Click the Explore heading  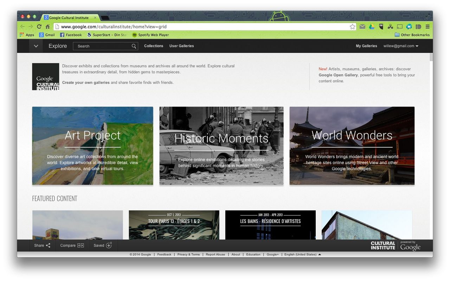click(58, 46)
